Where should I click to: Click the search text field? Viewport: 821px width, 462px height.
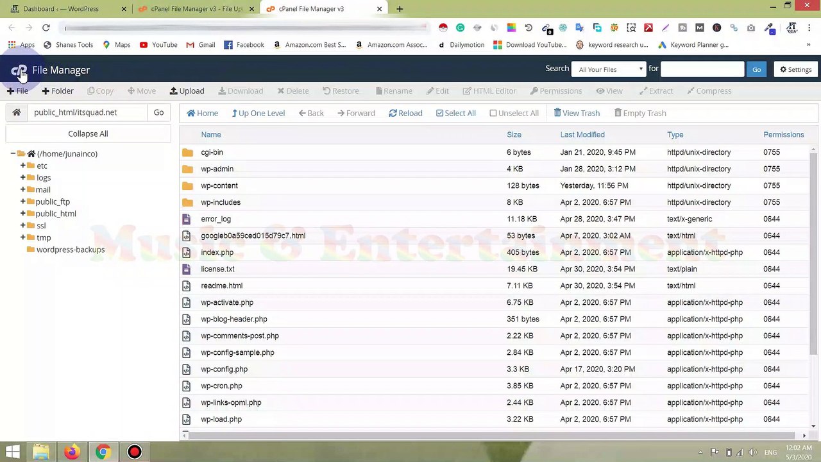pos(702,69)
